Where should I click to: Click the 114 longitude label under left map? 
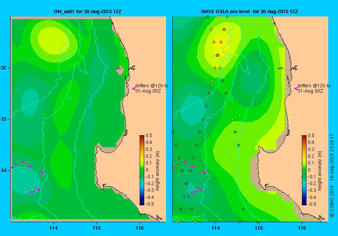click(53, 228)
